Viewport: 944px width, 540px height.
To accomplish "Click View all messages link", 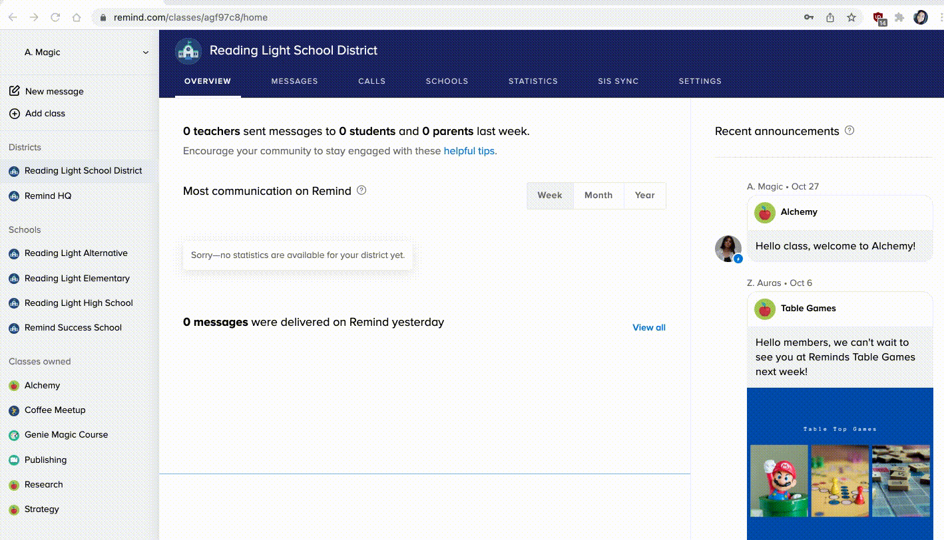I will pos(648,327).
